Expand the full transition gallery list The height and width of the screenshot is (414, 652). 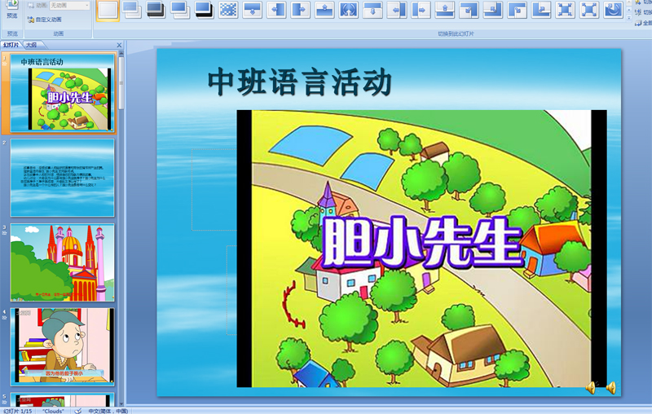tap(629, 17)
